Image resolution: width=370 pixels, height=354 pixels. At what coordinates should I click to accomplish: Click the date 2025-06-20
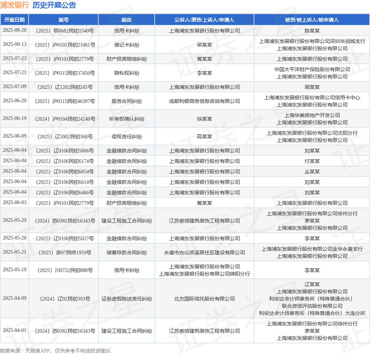[14, 101]
